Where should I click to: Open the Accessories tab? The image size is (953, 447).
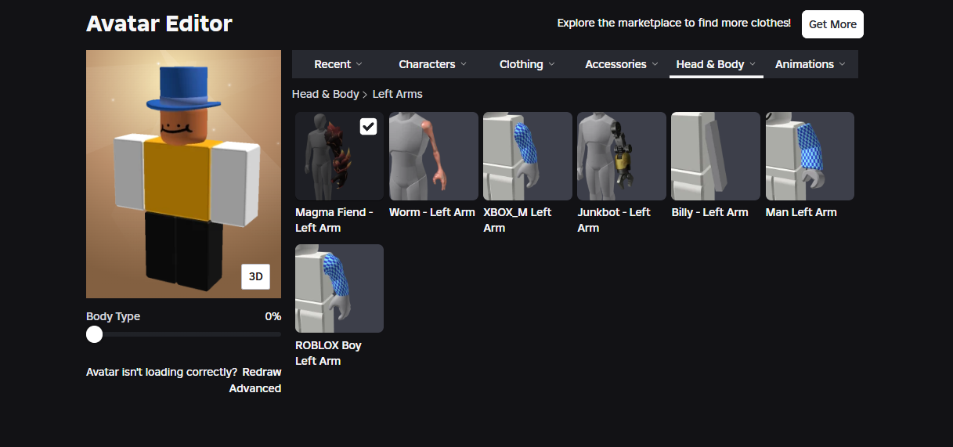pos(622,64)
